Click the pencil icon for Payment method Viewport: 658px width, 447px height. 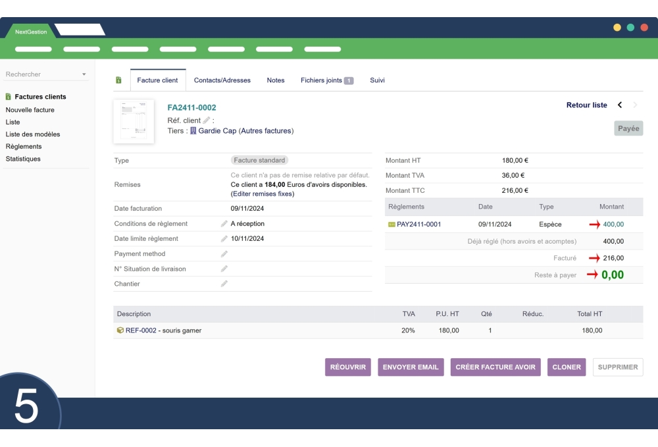(x=225, y=253)
